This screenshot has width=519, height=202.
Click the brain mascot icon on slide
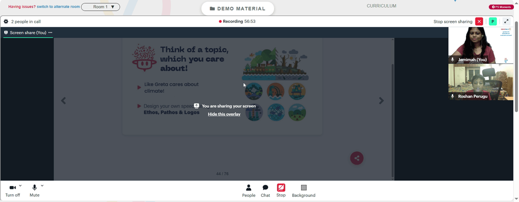coord(144,58)
